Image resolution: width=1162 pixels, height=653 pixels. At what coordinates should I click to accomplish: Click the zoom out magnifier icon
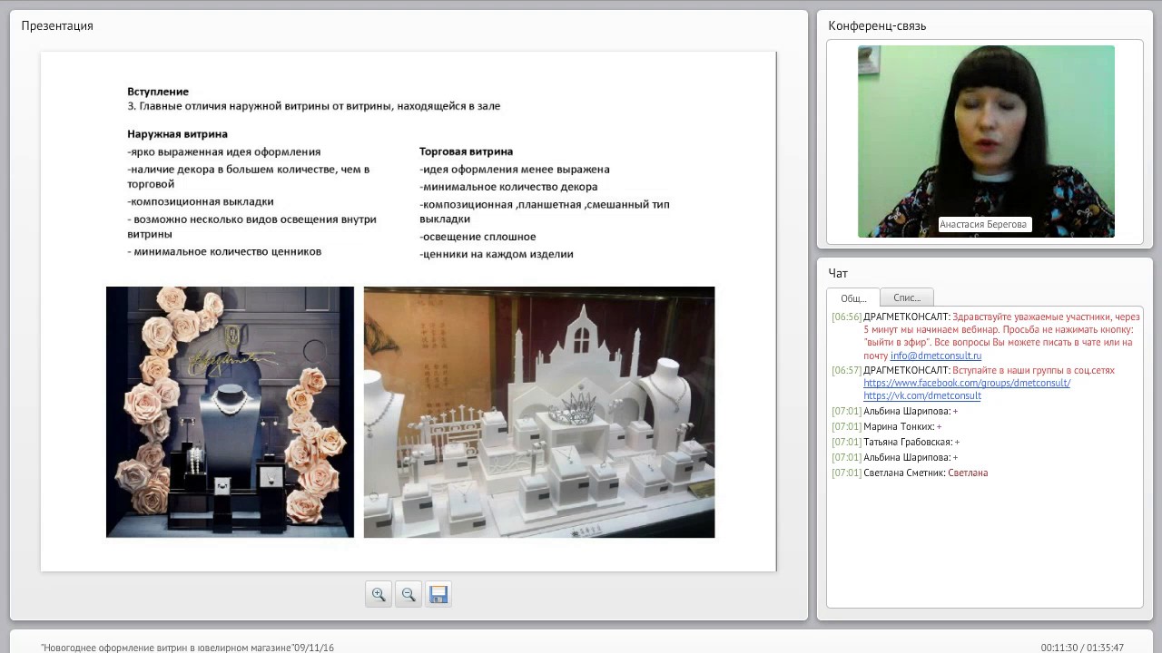(x=409, y=594)
